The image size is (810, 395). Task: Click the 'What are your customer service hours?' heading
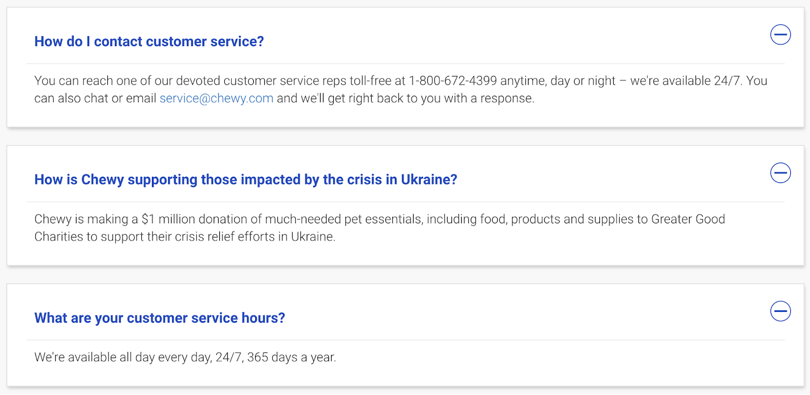tap(159, 318)
